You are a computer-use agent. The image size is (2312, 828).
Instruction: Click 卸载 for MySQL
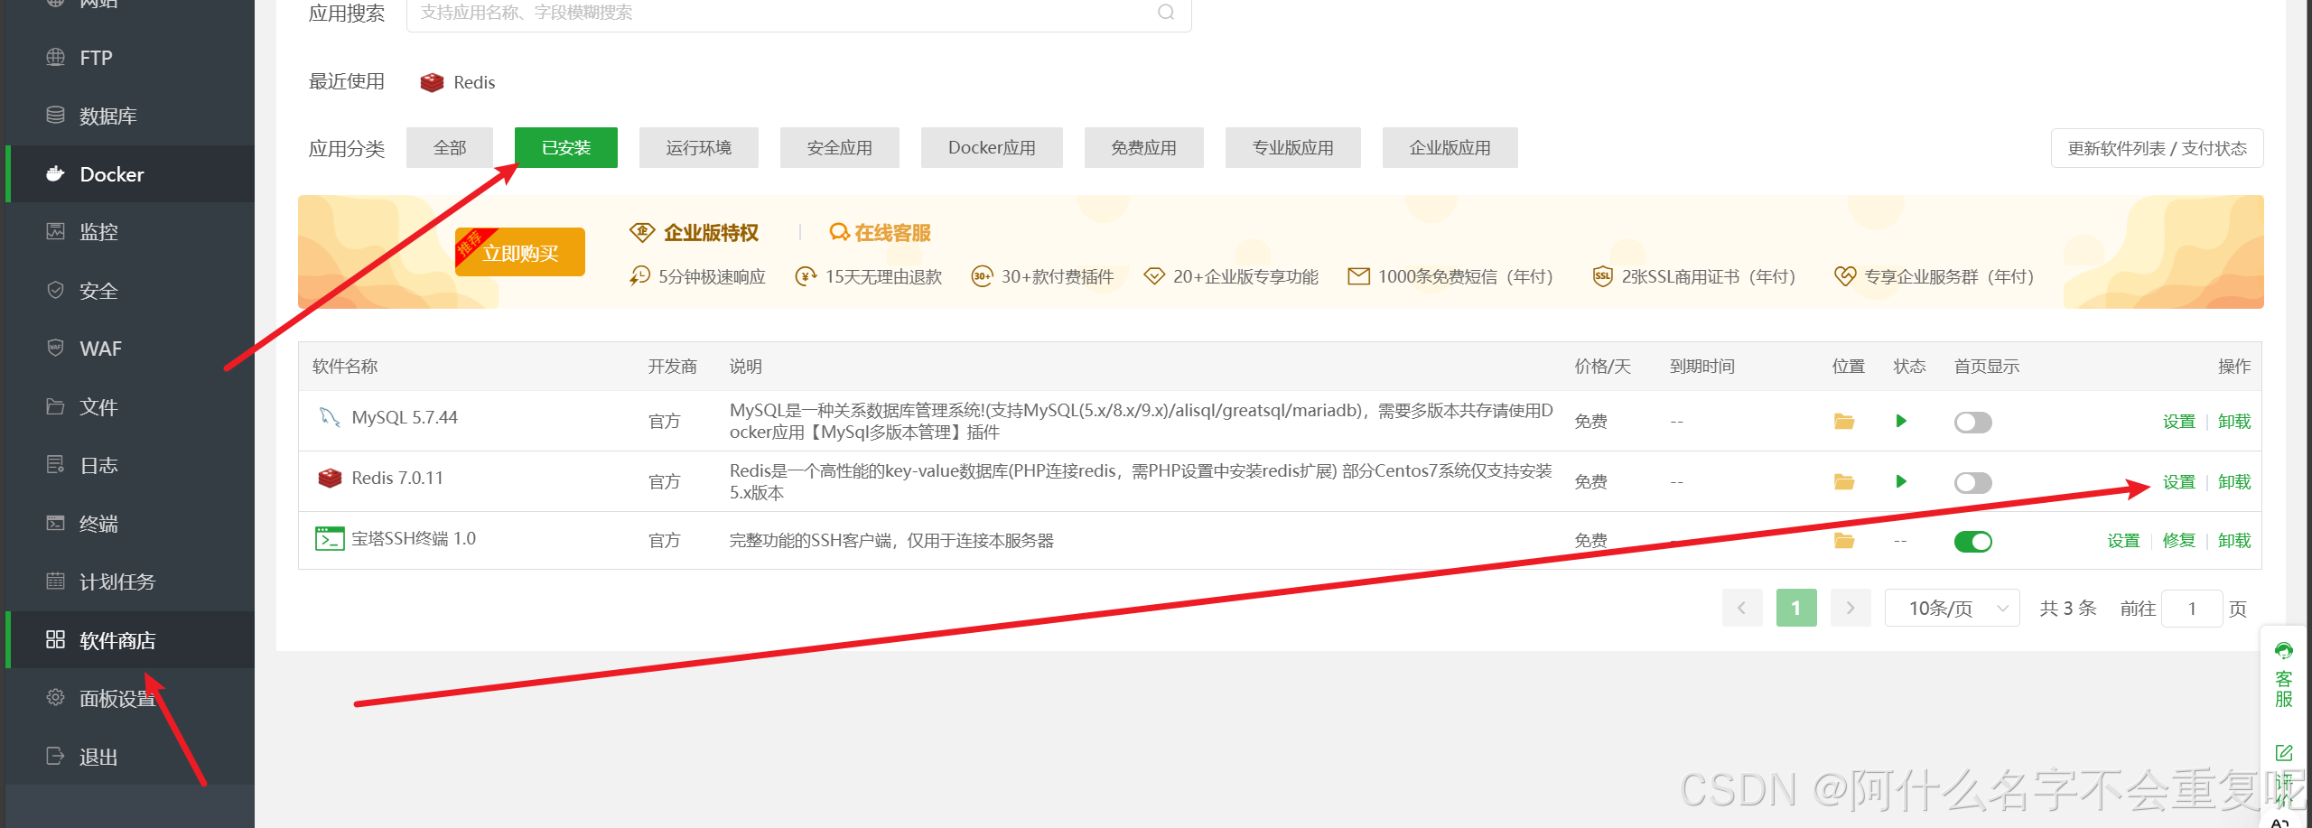tap(2234, 422)
